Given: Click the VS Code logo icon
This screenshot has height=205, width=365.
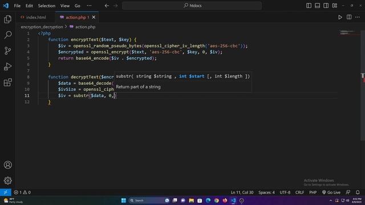Looking at the screenshot, I should [x=6, y=6].
